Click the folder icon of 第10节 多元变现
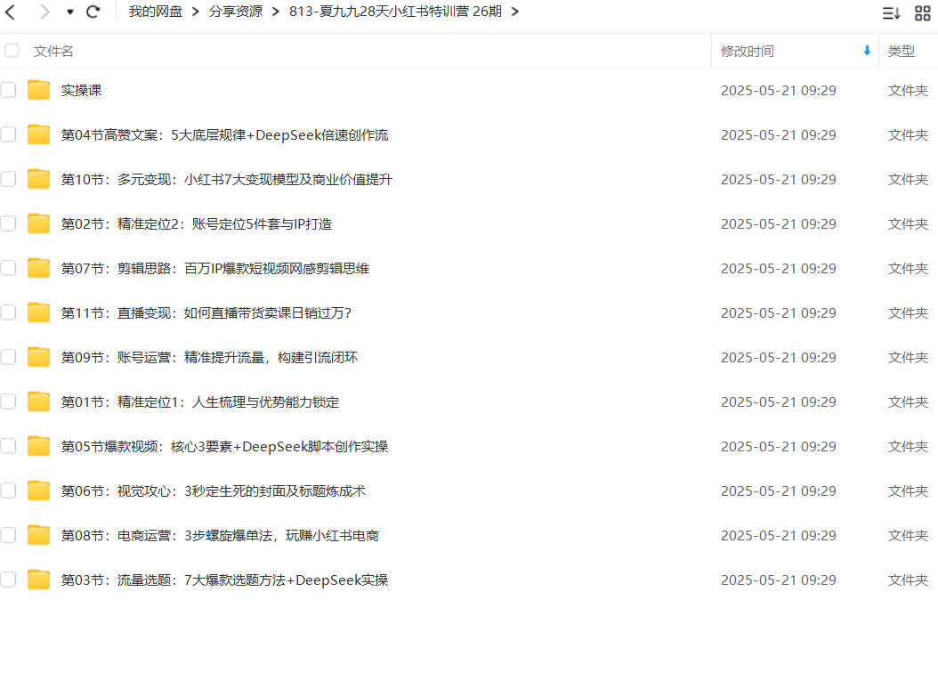 [39, 179]
